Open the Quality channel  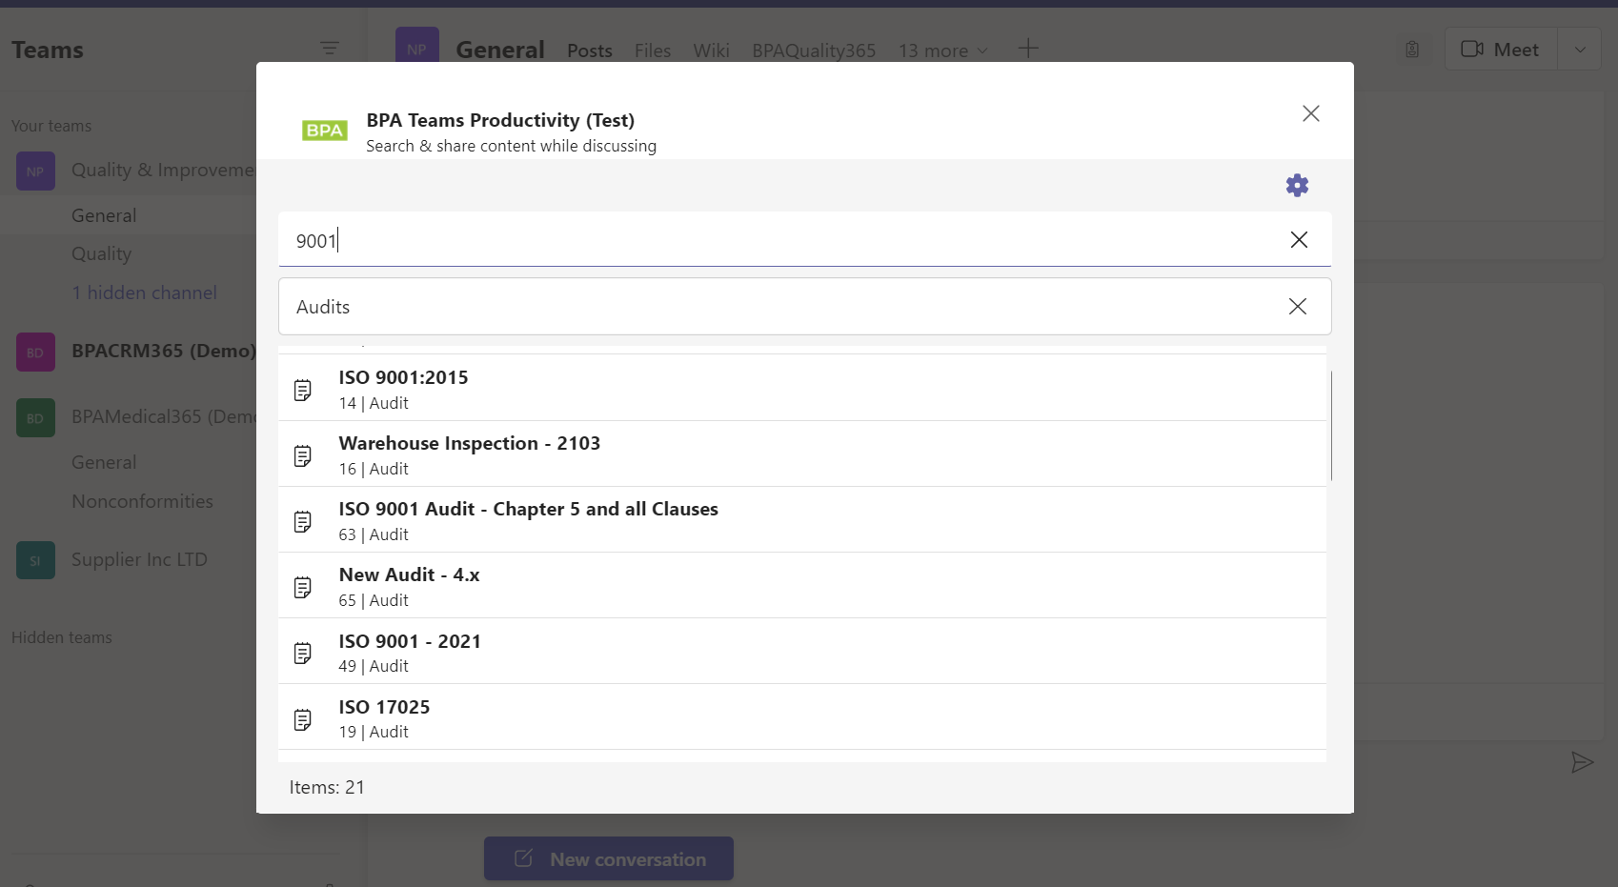tap(101, 254)
